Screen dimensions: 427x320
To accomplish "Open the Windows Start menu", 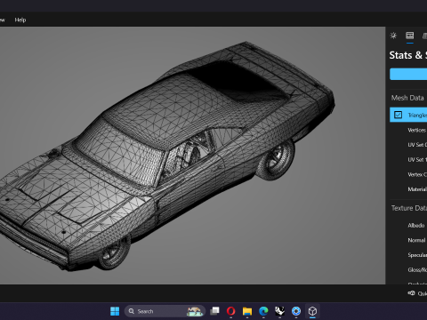I will tap(115, 311).
